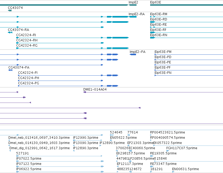Select the CG42324-RH transcript label
Viewport: 223px width, 173px height.
(x=27, y=40)
